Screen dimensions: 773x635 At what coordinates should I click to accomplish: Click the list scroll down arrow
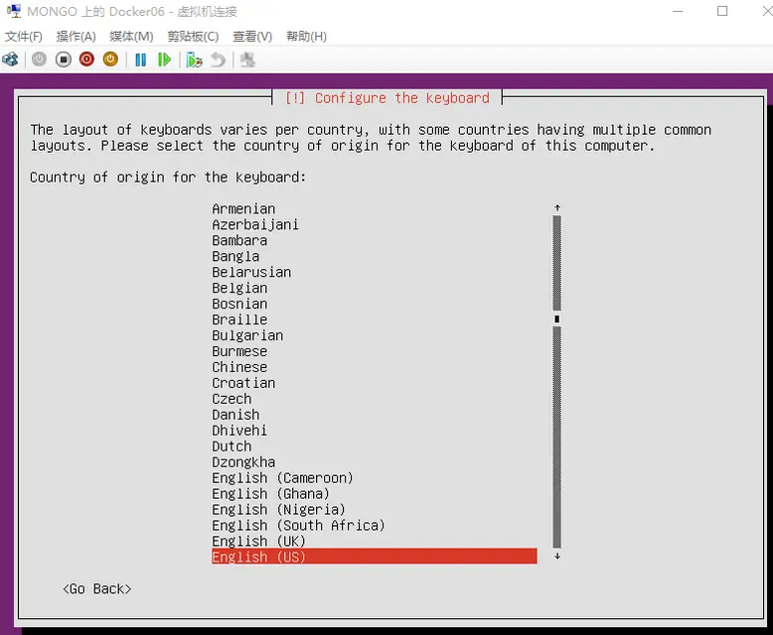557,557
